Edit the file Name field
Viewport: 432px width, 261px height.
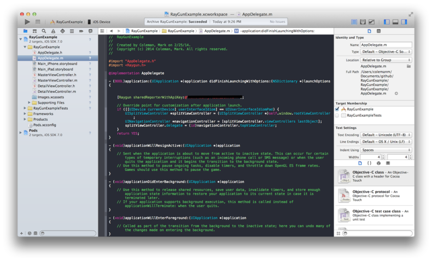pos(386,45)
